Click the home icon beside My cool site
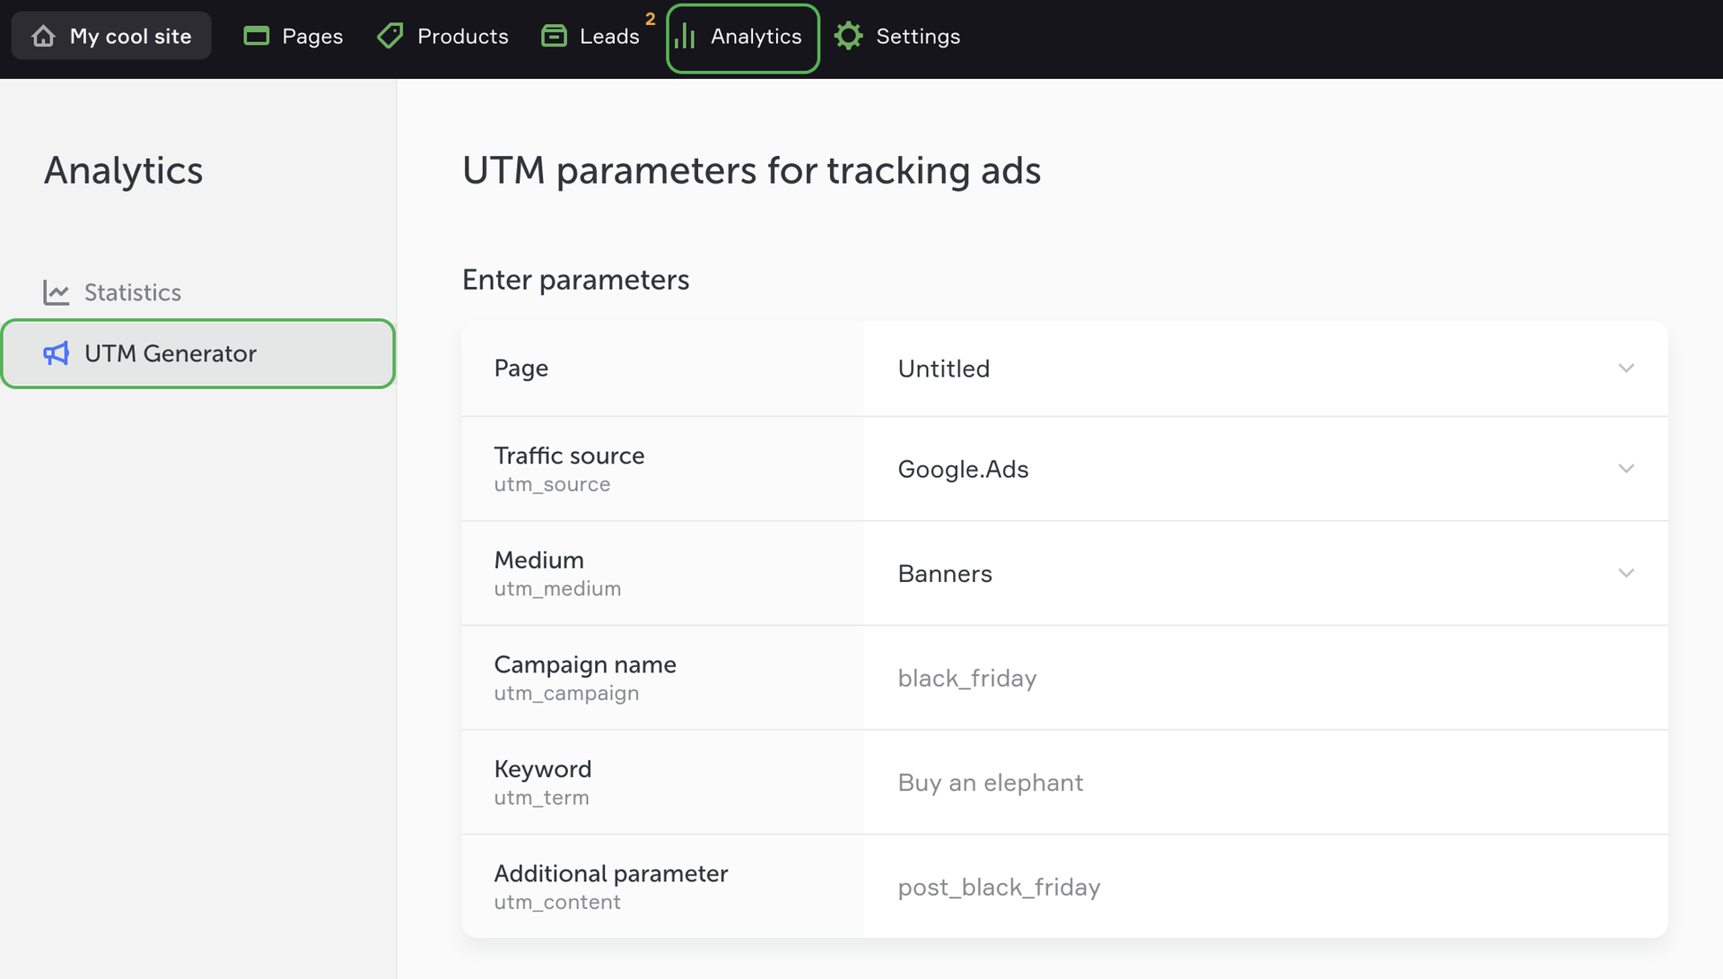 tap(43, 36)
